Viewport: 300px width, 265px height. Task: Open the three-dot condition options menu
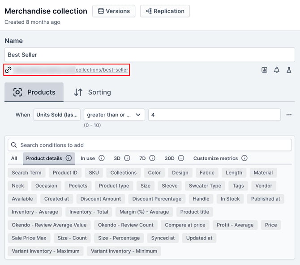click(x=289, y=115)
